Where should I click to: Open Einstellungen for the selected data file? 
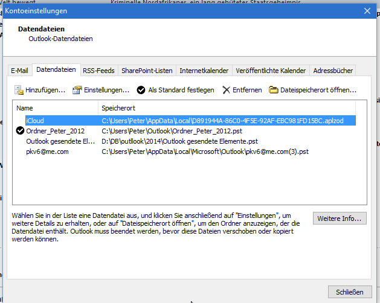click(100, 90)
